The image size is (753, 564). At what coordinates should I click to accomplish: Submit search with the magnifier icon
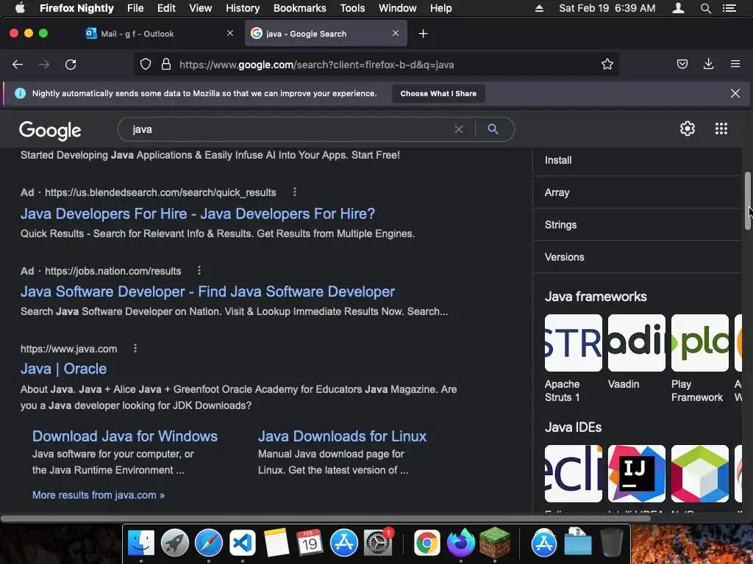493,129
